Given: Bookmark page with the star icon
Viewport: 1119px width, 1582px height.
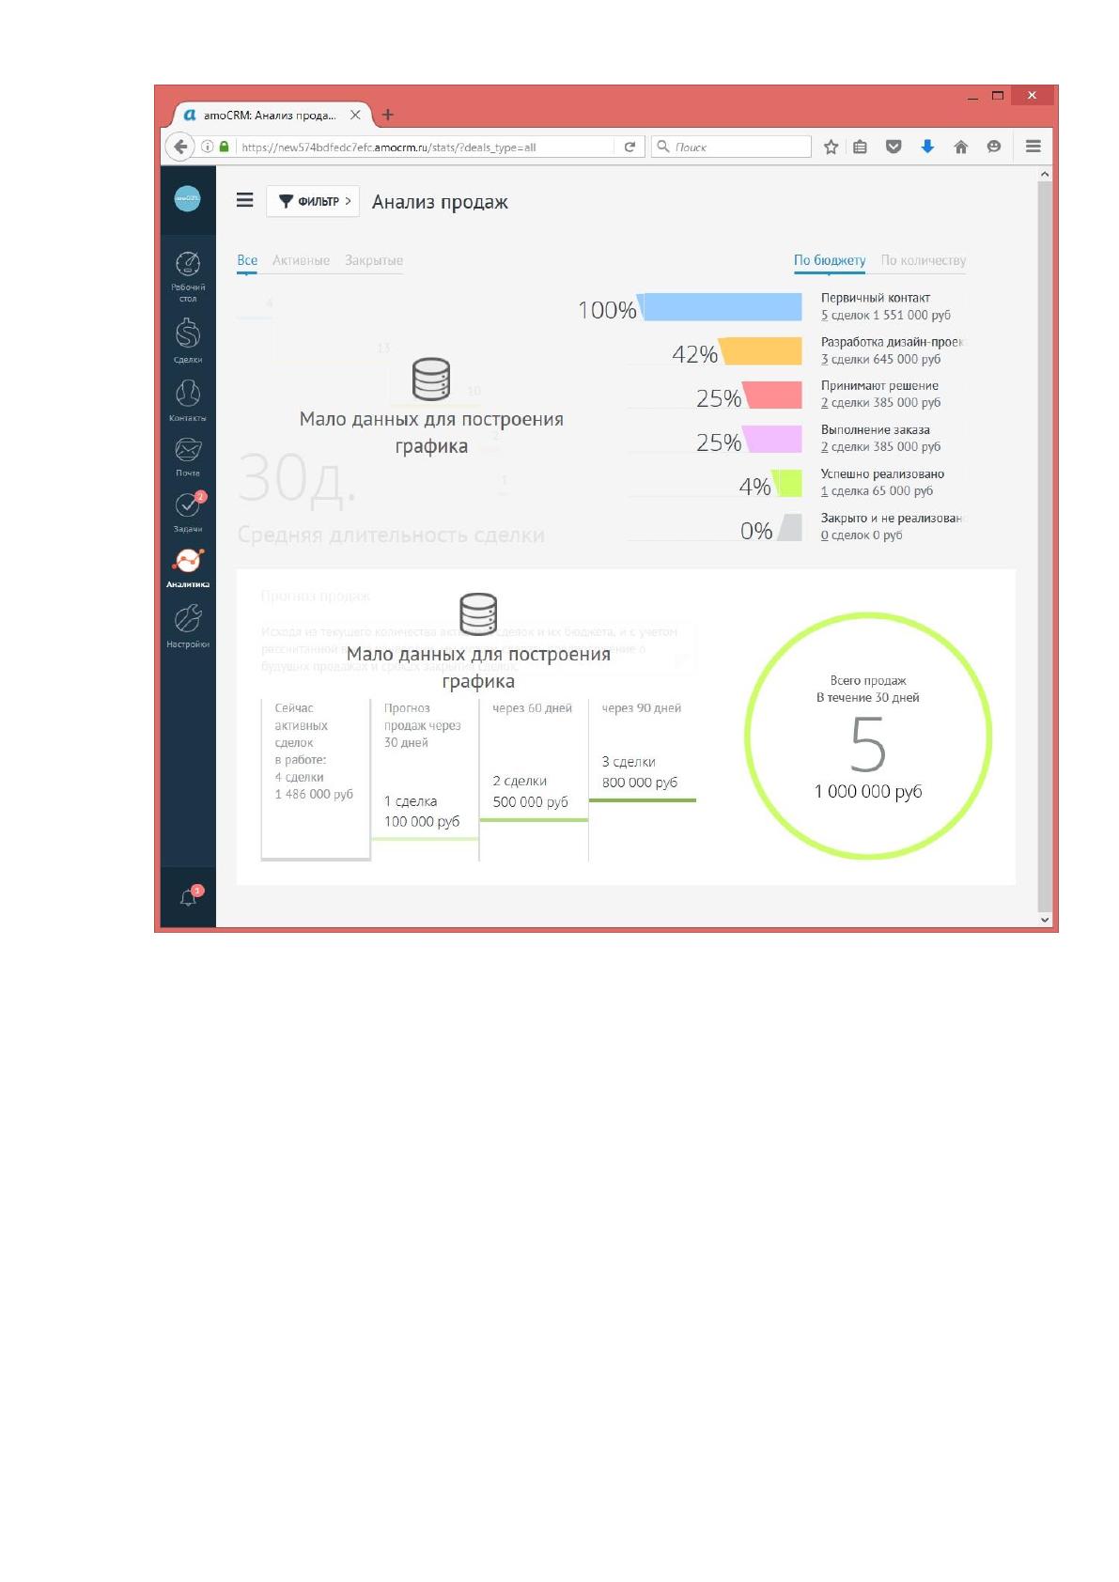Looking at the screenshot, I should tap(831, 147).
